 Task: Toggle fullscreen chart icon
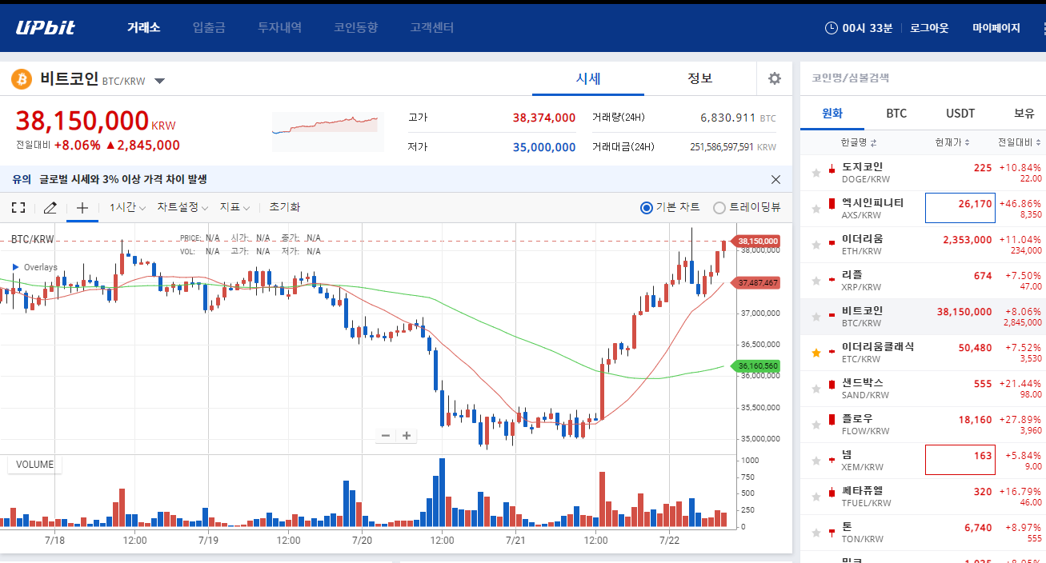[18, 207]
